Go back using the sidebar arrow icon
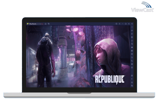This screenshot has width=157, height=107. pos(132,79)
